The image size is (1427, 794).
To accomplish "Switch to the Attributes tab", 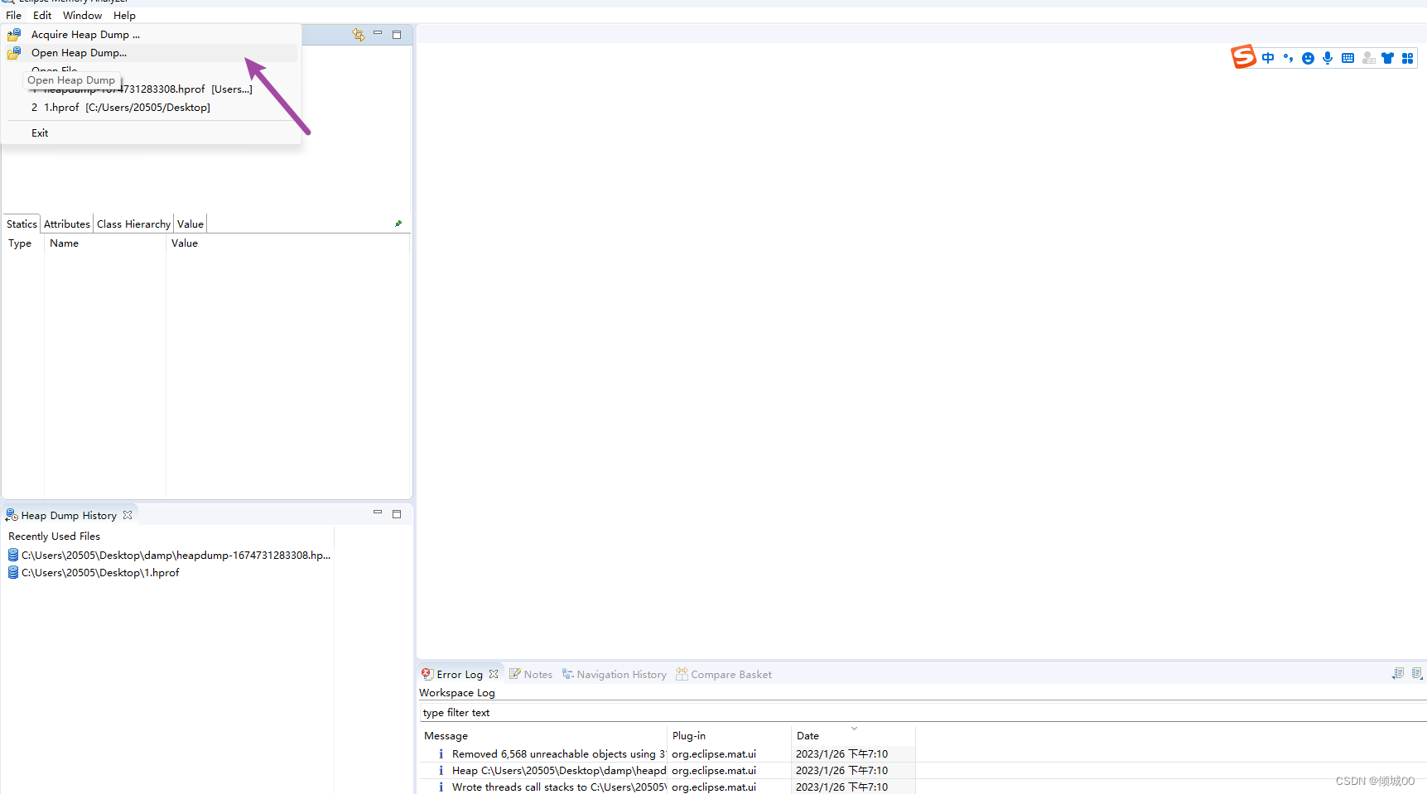I will click(67, 224).
